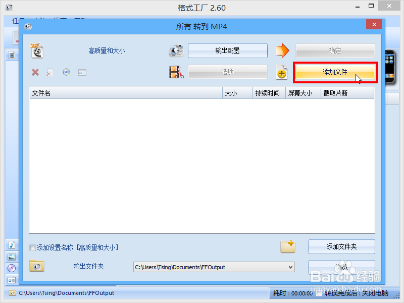
Task: Click the media file info icon
Action: point(82,73)
